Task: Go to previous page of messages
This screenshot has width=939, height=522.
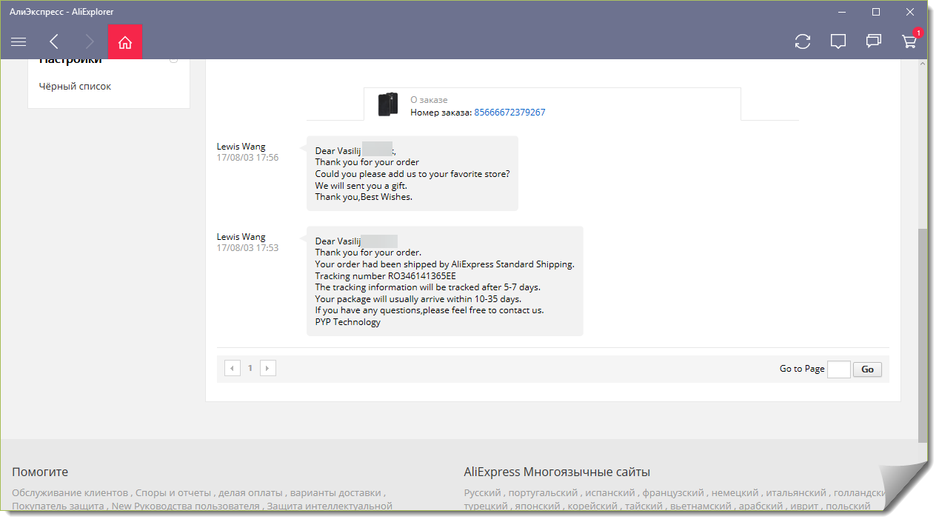Action: tap(233, 368)
